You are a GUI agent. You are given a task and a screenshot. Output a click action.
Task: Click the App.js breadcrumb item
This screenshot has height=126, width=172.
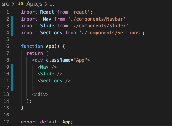[x=34, y=4]
